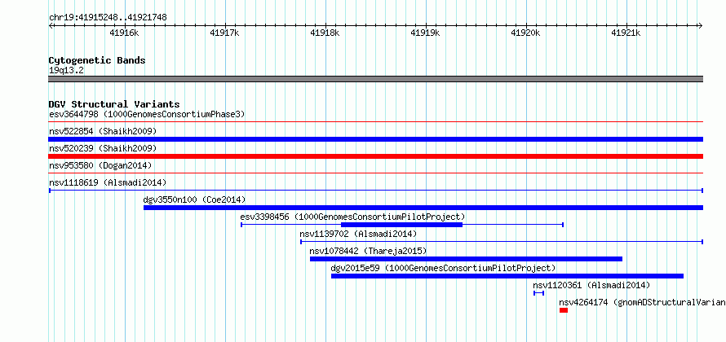Click the 41917k ruler tick label
726x342 pixels.
pos(225,33)
